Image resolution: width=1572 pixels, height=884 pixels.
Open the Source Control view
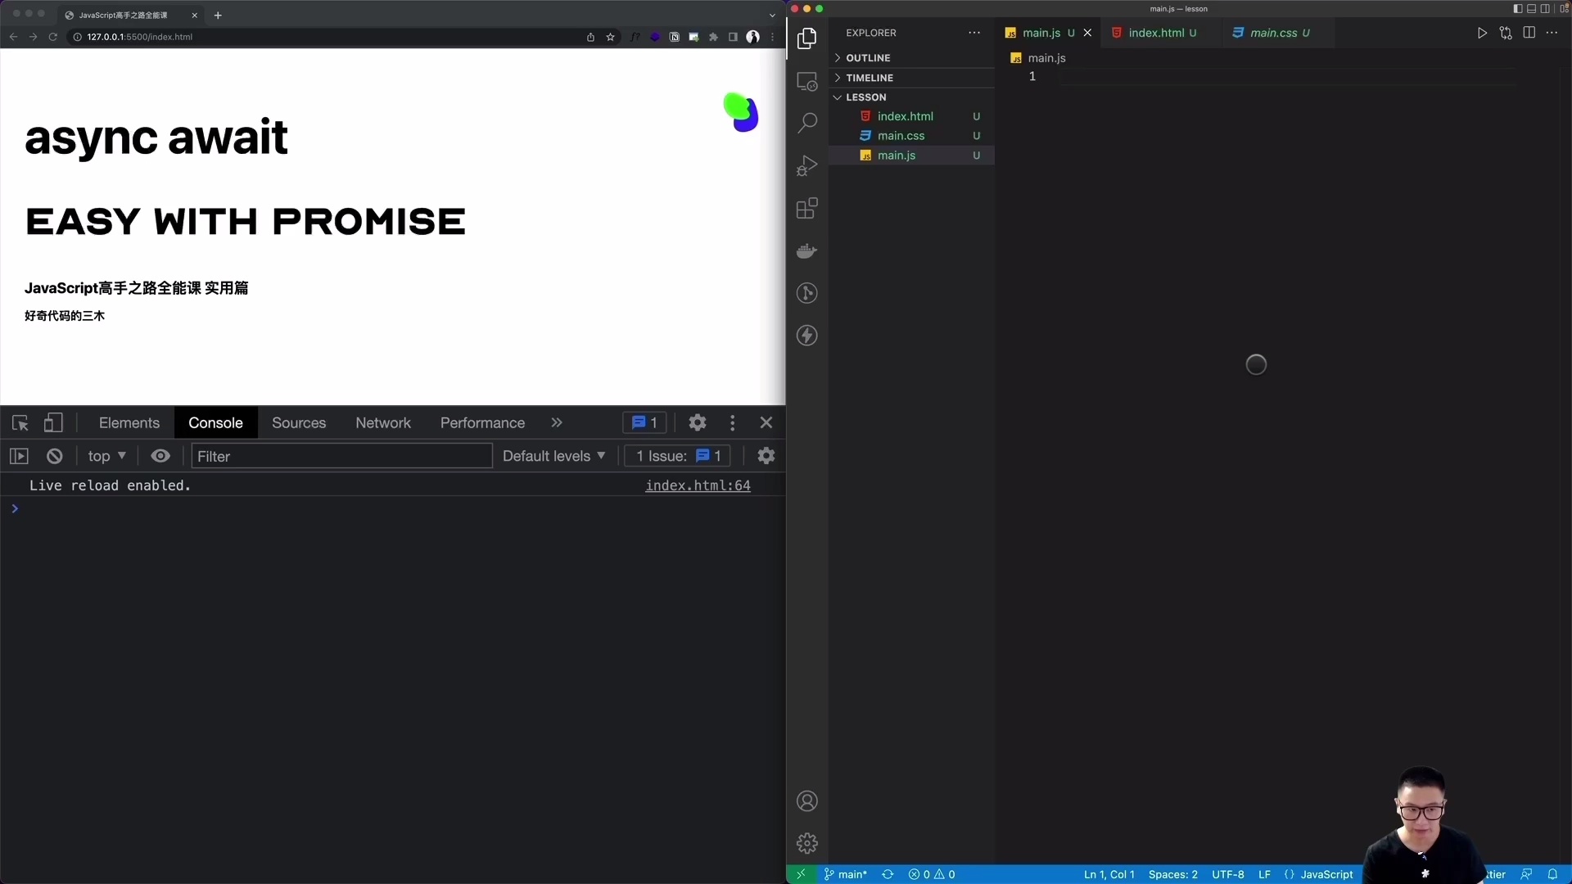click(807, 293)
